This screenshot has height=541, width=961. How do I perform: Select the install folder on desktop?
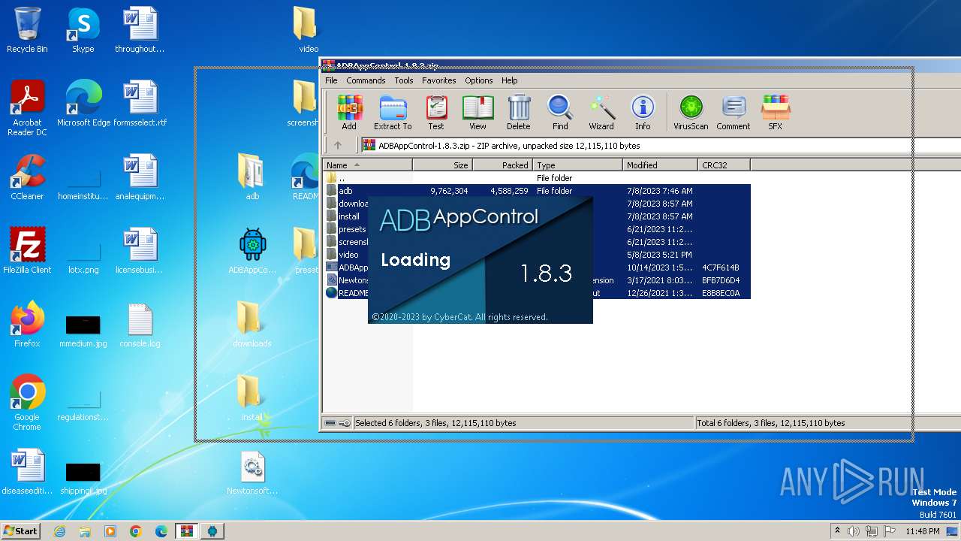click(x=252, y=398)
